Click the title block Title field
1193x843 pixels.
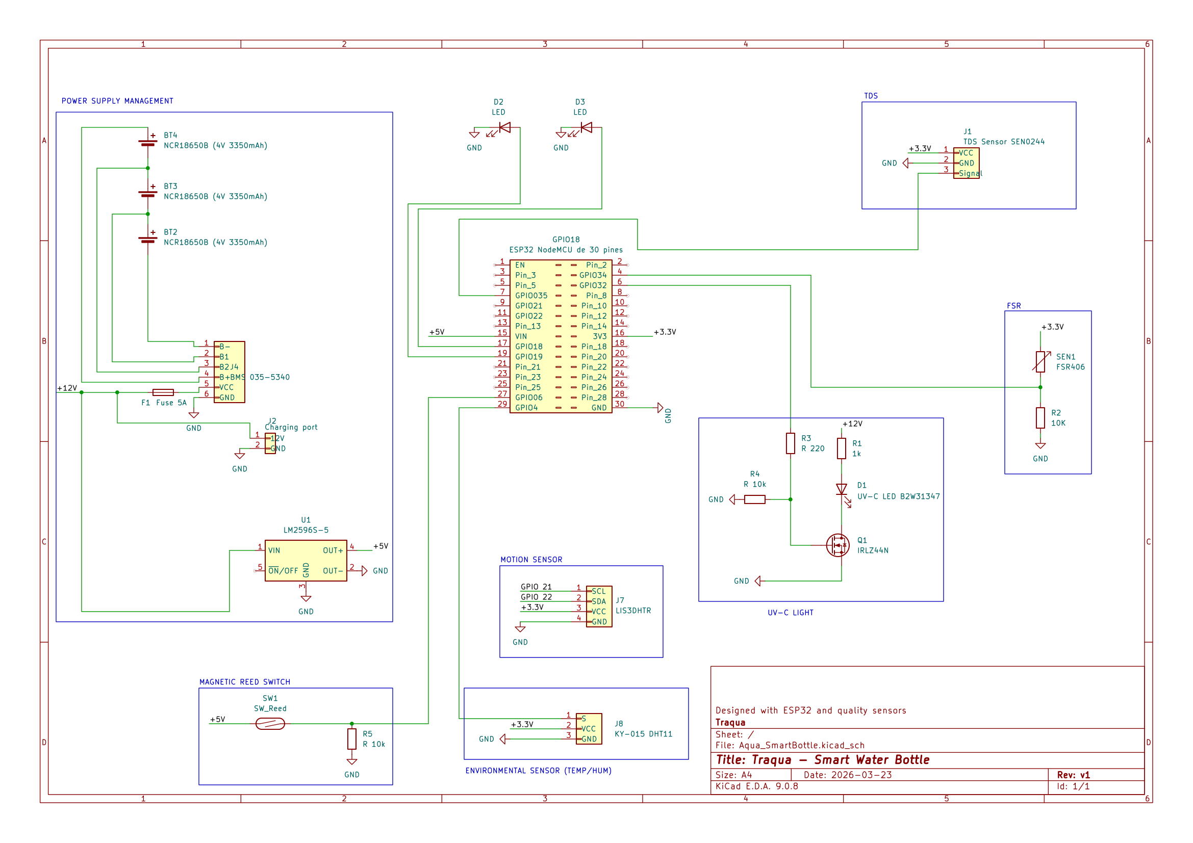pos(823,760)
